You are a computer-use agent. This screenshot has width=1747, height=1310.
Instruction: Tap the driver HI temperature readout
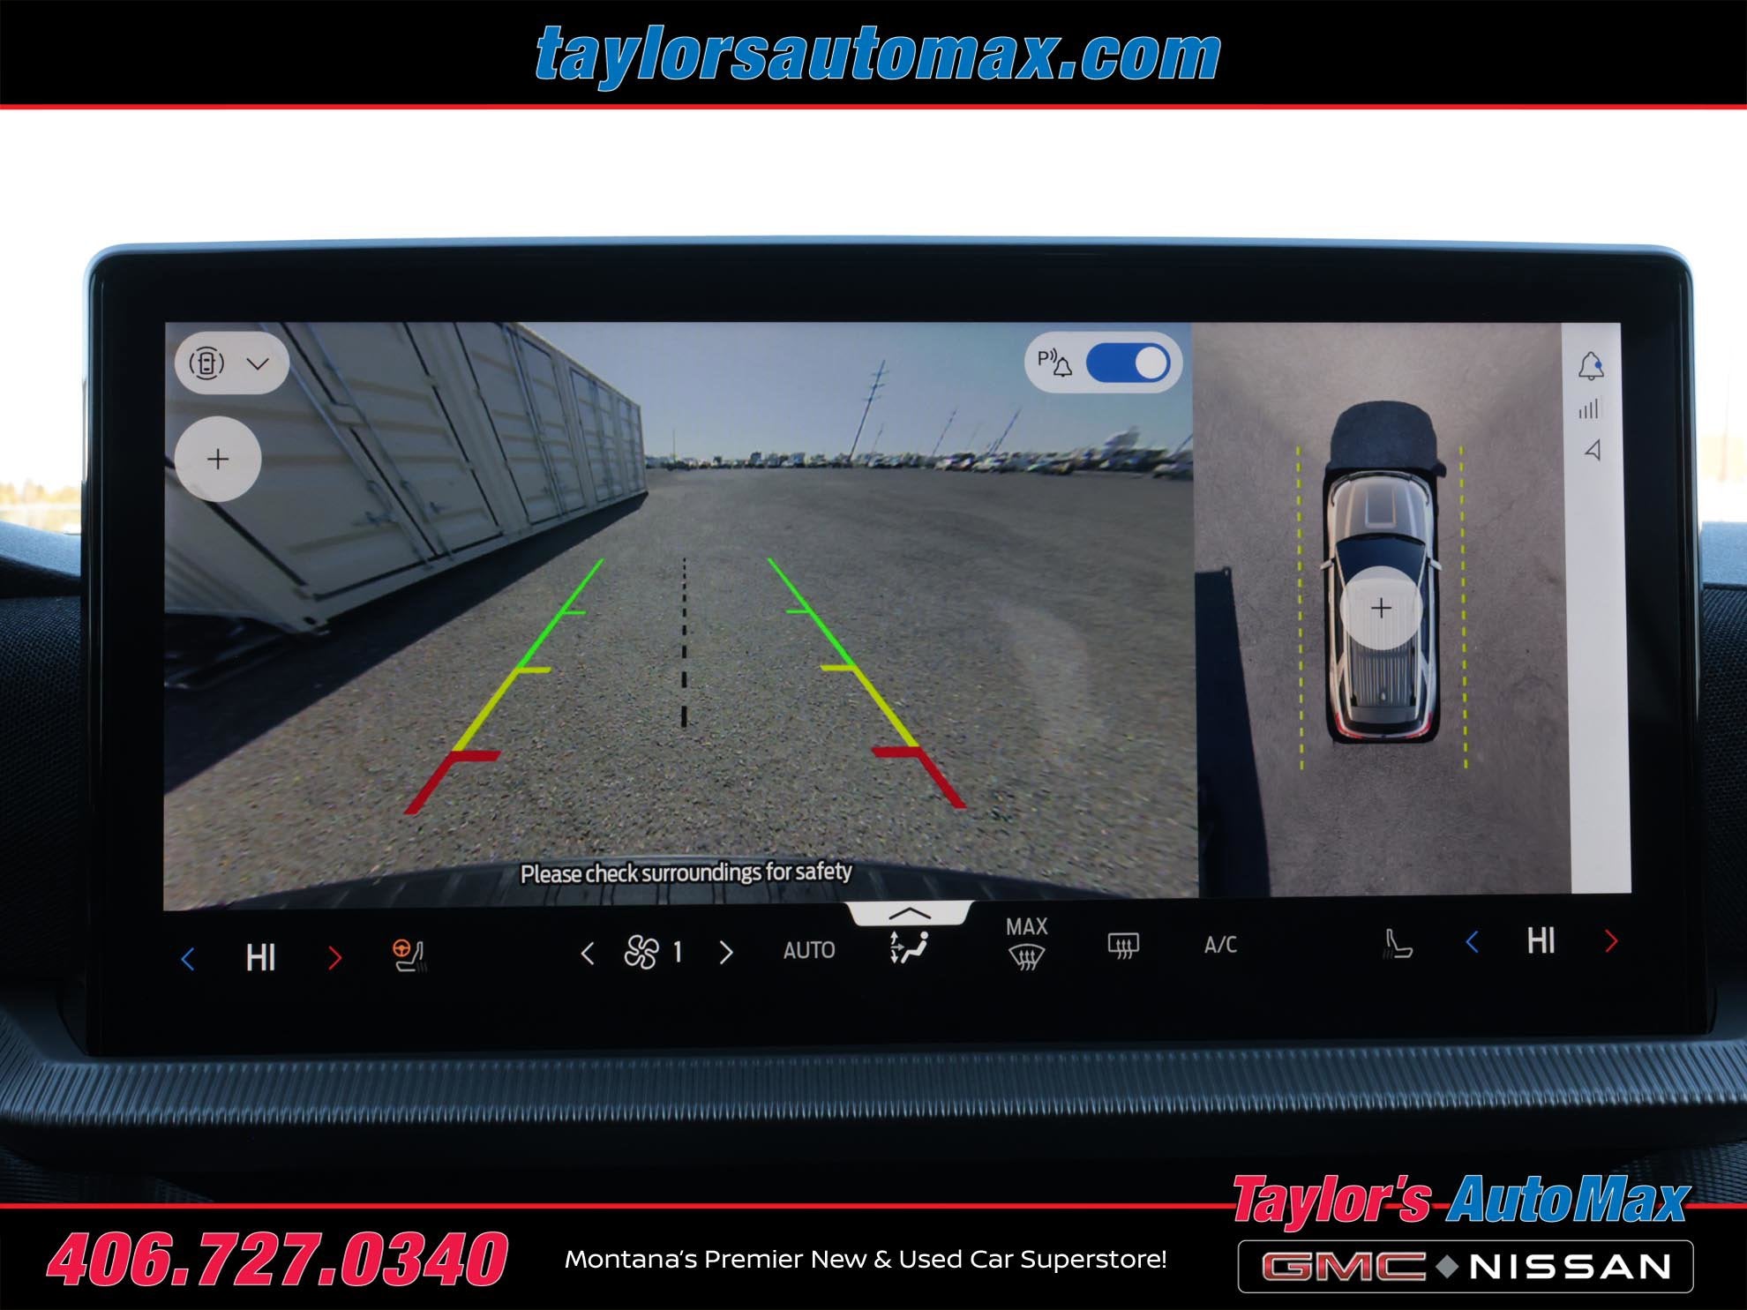(x=260, y=958)
